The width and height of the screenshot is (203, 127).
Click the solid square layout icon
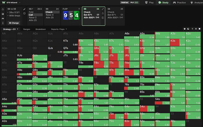point(200,29)
